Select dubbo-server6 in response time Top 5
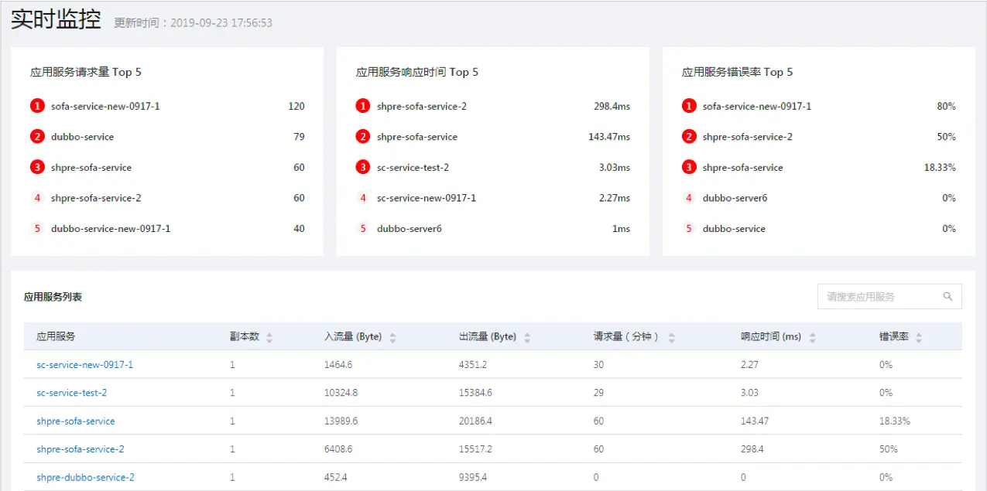Screen dimensions: 987x491 point(410,228)
